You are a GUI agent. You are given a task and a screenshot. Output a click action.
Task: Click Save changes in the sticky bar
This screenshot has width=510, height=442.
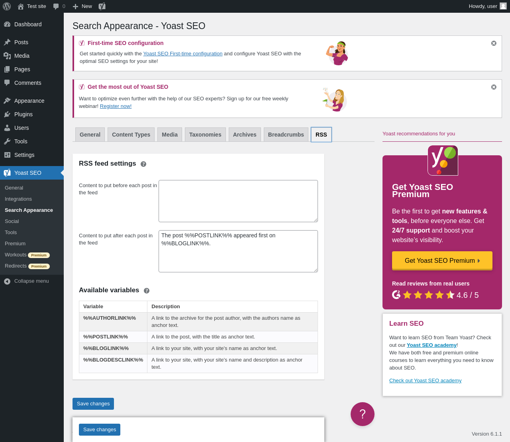pos(100,430)
